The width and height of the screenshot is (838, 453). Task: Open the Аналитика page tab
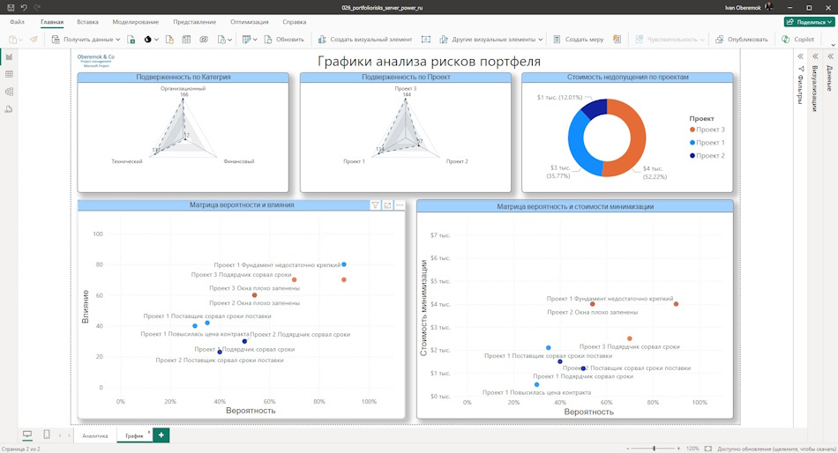pos(95,436)
